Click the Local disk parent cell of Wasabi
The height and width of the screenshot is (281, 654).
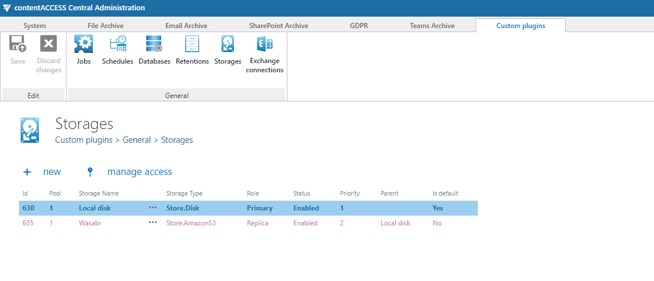pos(395,223)
